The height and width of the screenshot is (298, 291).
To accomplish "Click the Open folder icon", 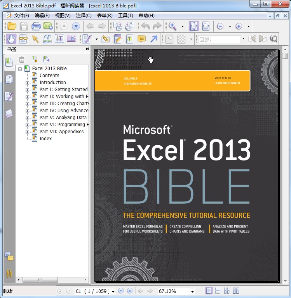I will (x=12, y=26).
